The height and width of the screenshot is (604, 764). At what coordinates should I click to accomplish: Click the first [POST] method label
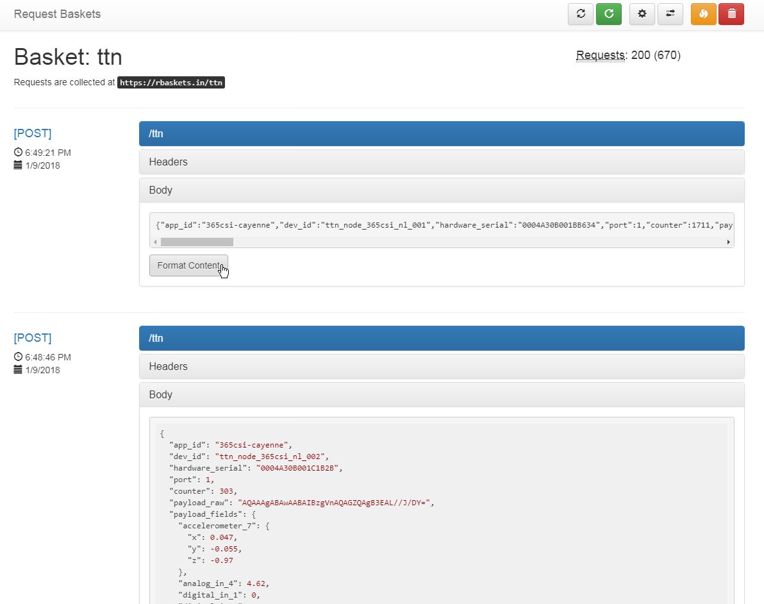33,133
